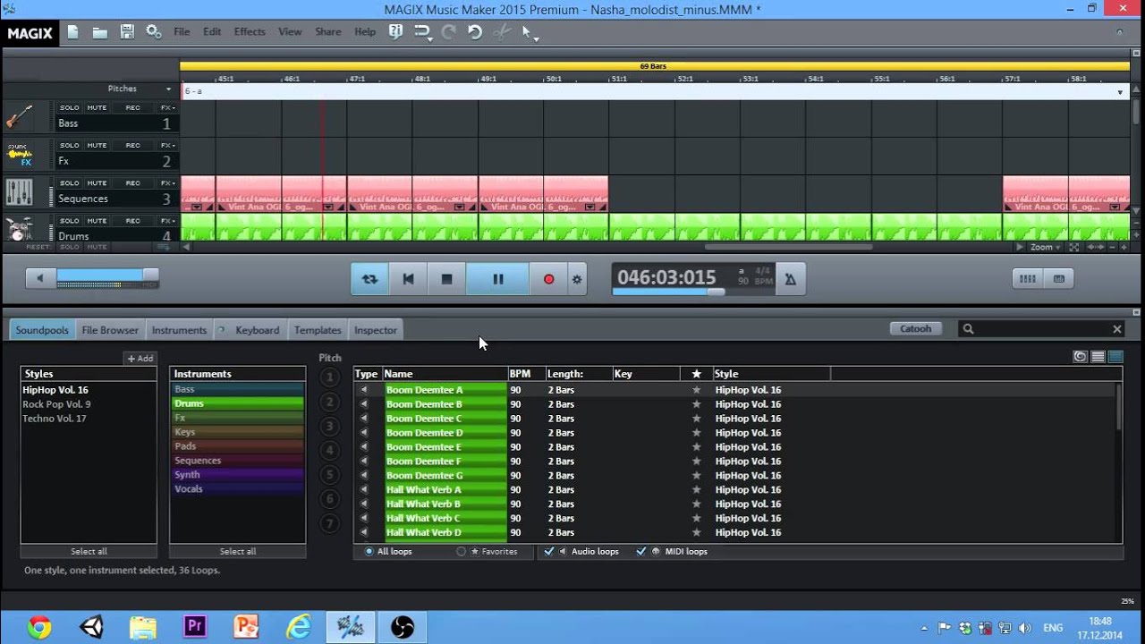
Task: Select the mouse pointer mode tool
Action: coord(527,32)
